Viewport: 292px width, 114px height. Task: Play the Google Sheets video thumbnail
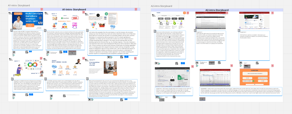pos(172,77)
